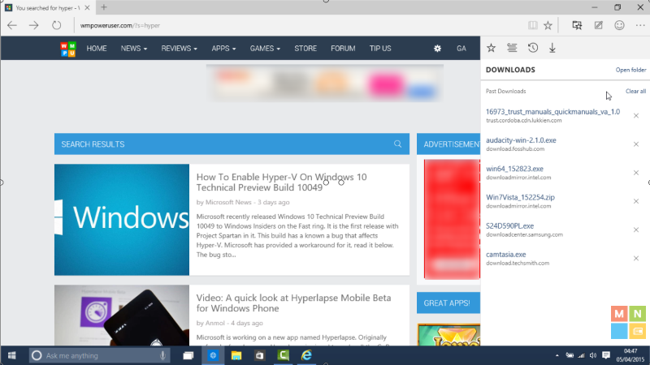Screen dimensions: 650x365
Task: Select the Downloads arrow icon in hub
Action: (x=552, y=48)
